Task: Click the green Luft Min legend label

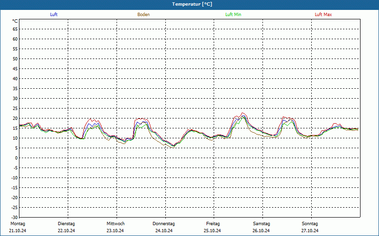Action: [233, 15]
